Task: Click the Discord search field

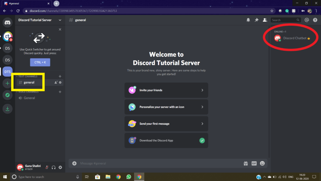Action: coord(286,20)
